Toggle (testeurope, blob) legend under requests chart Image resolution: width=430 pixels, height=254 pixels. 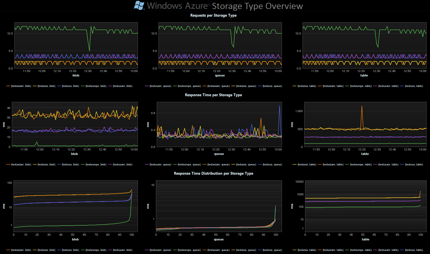click(x=94, y=86)
